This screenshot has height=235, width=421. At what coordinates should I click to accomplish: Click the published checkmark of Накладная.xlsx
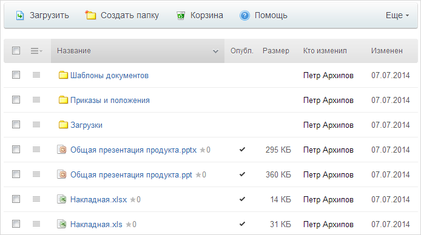tap(242, 199)
